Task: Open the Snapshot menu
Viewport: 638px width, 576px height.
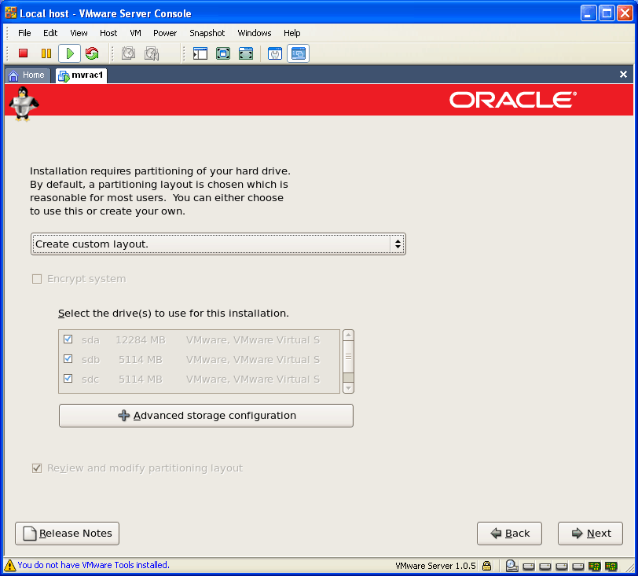Action: pos(207,33)
